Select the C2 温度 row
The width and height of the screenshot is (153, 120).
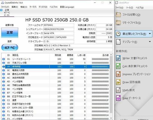(x=56, y=100)
